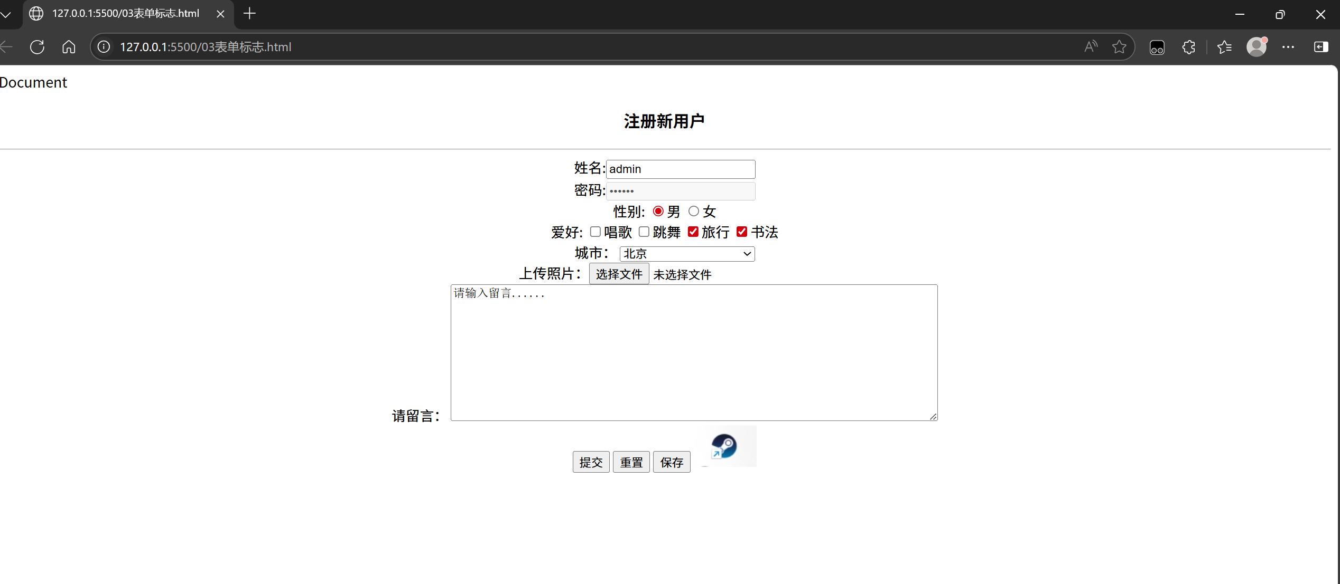Open the favorites list icon
The width and height of the screenshot is (1340, 584).
click(1224, 47)
